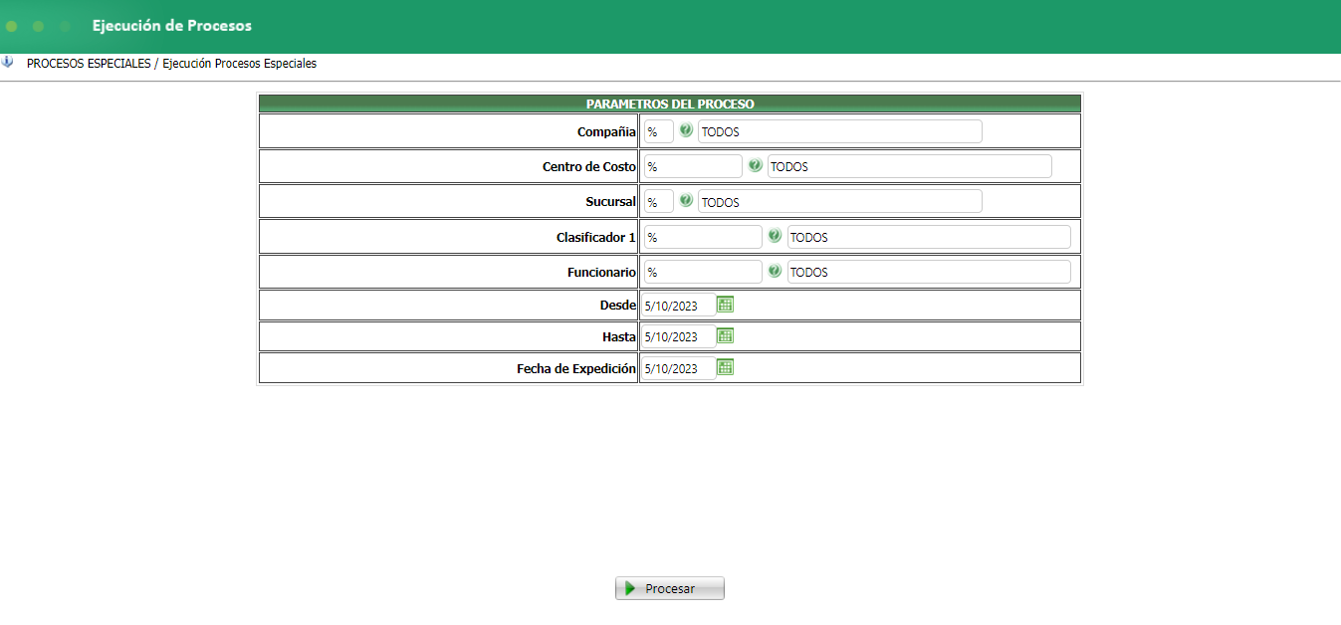Click the Procesar button
The image size is (1341, 625).
tap(669, 588)
